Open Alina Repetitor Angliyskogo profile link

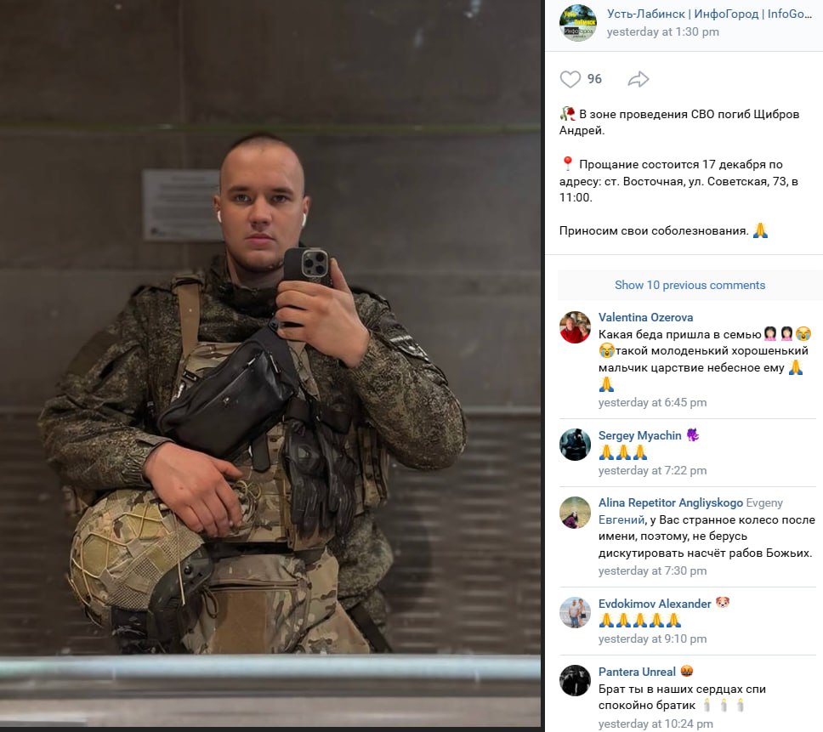(670, 502)
